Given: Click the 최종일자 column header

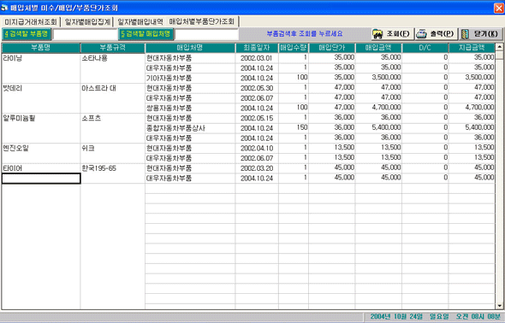Looking at the screenshot, I should pos(257,48).
